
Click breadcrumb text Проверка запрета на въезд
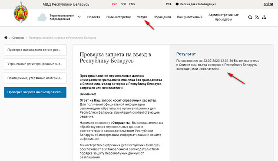point(63,38)
